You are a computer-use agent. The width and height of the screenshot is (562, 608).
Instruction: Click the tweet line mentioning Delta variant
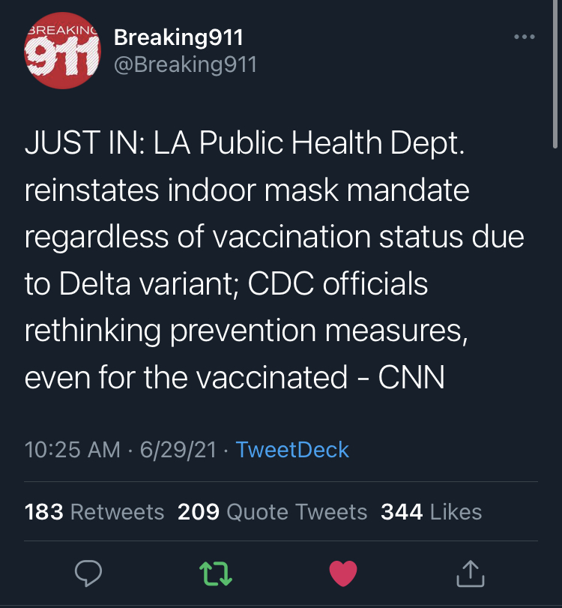point(226,284)
